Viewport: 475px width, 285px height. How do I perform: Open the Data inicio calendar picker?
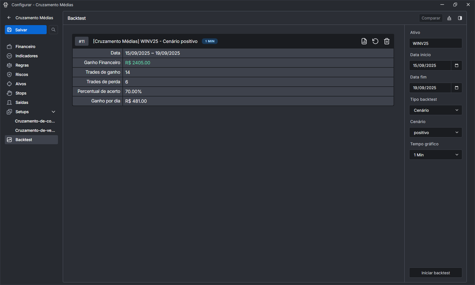(456, 65)
